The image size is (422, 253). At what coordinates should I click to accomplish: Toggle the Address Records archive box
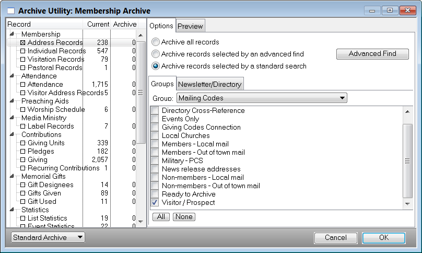tap(22, 43)
